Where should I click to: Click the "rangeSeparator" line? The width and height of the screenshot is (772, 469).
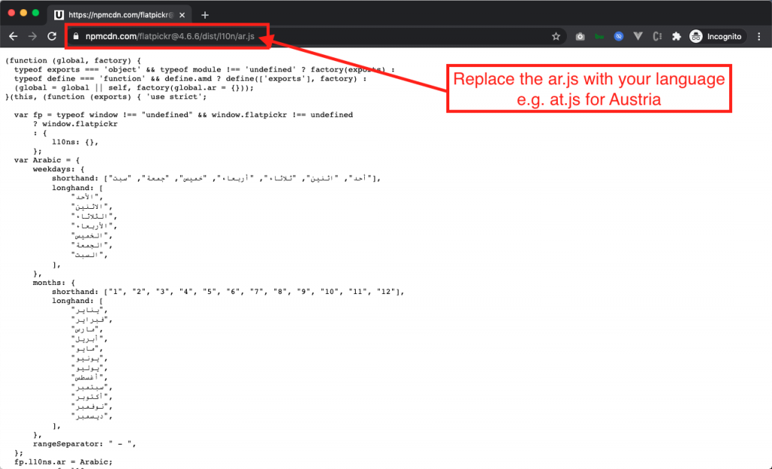[x=84, y=444]
